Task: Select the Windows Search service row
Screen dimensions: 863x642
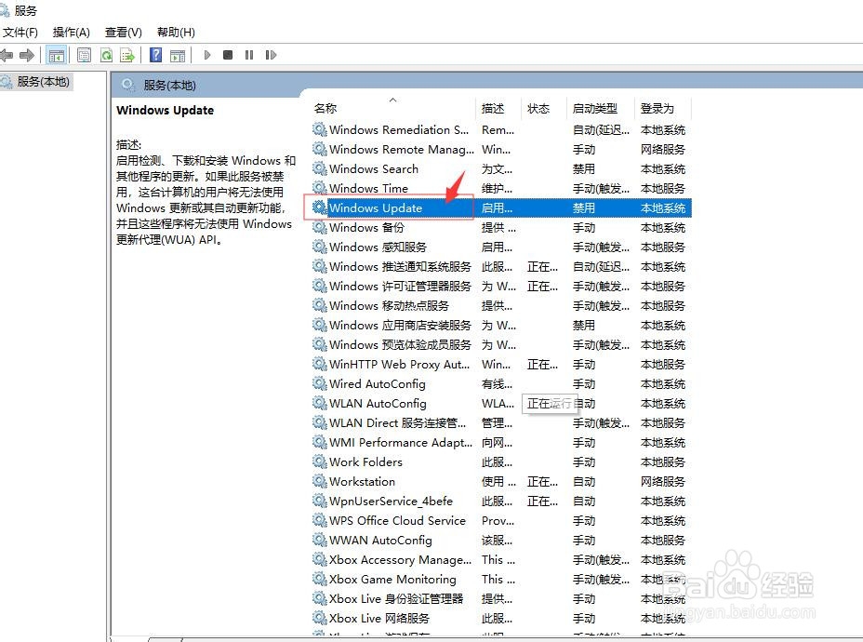Action: [x=375, y=168]
